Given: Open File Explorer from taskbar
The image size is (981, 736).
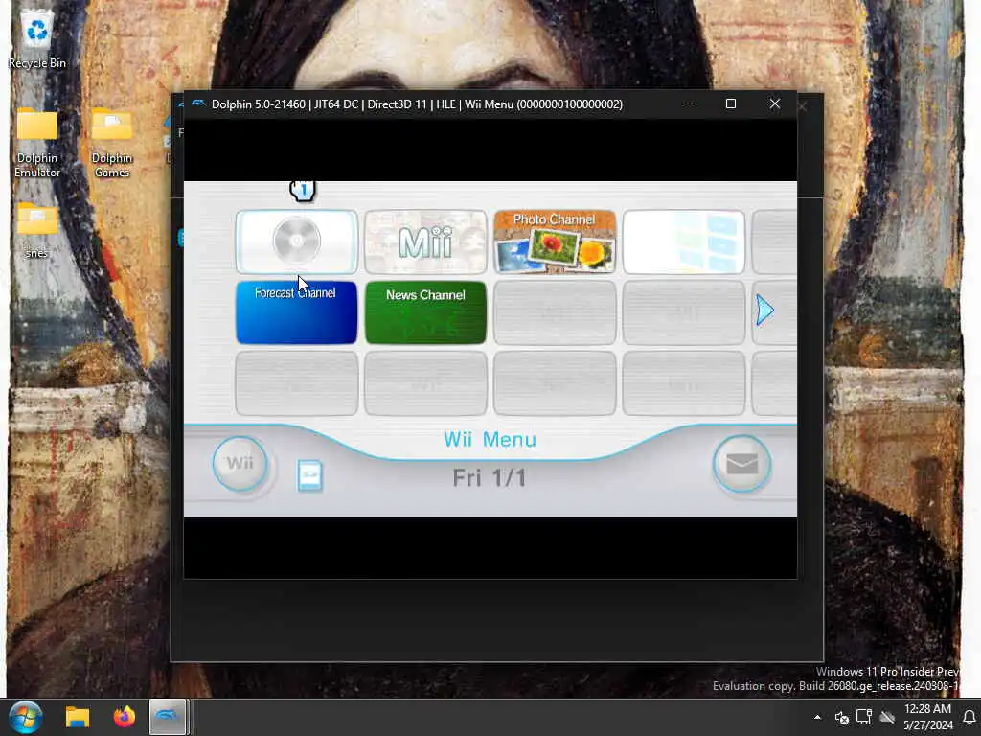Looking at the screenshot, I should (78, 717).
